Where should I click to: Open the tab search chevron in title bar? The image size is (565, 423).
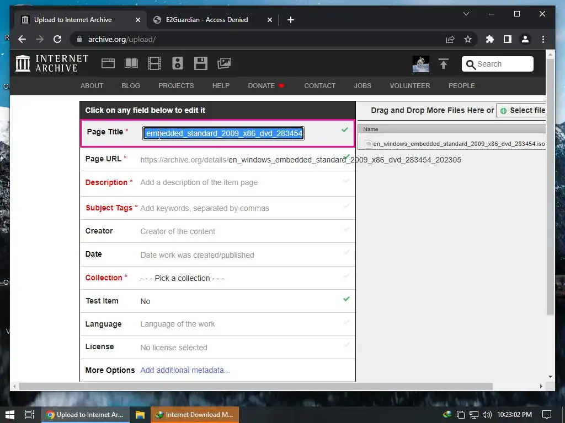466,14
